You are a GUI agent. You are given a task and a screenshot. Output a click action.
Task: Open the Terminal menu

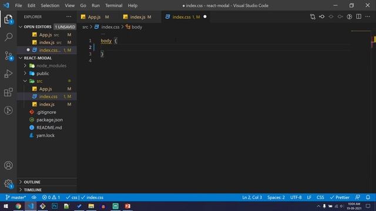[113, 5]
